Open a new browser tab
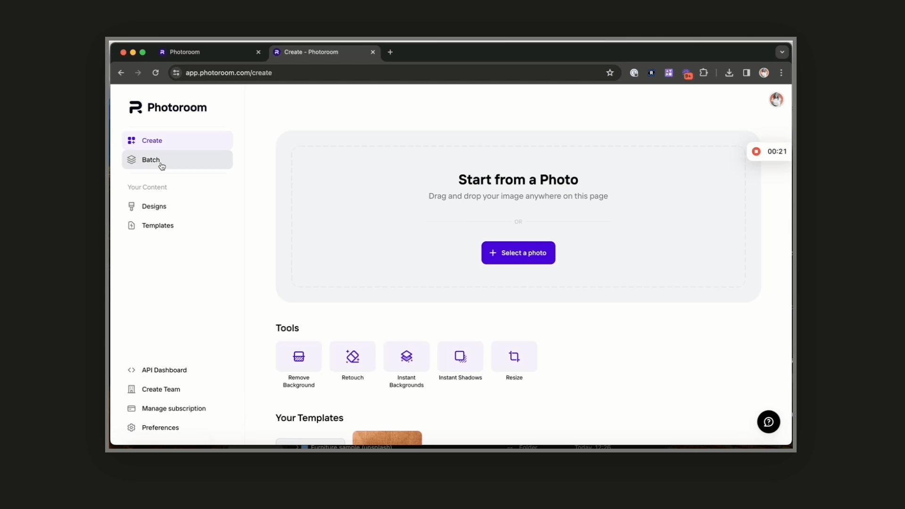Screen dimensions: 905x509 pyautogui.click(x=390, y=52)
